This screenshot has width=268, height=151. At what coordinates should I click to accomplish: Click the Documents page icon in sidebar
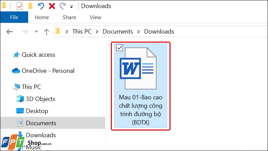[20, 123]
